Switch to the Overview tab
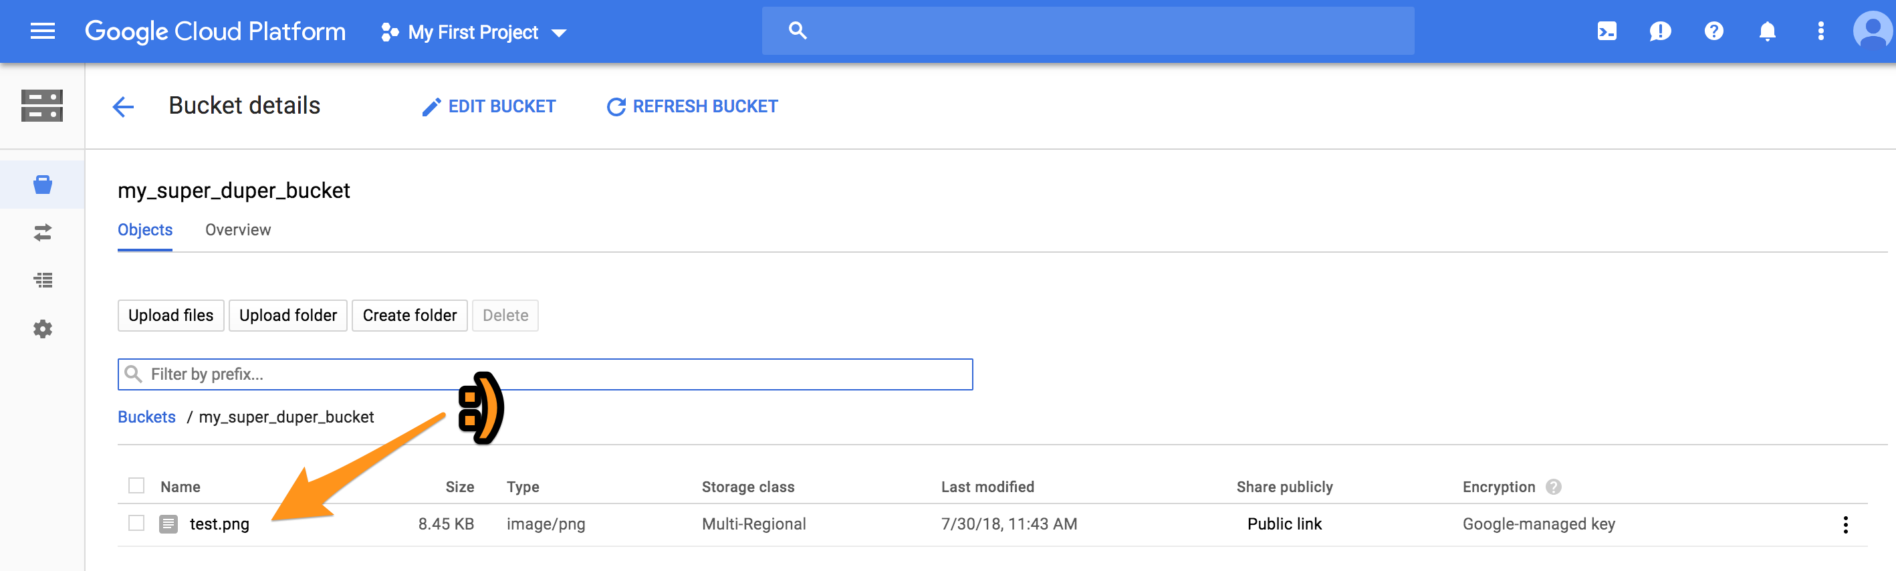This screenshot has width=1896, height=571. [x=238, y=230]
